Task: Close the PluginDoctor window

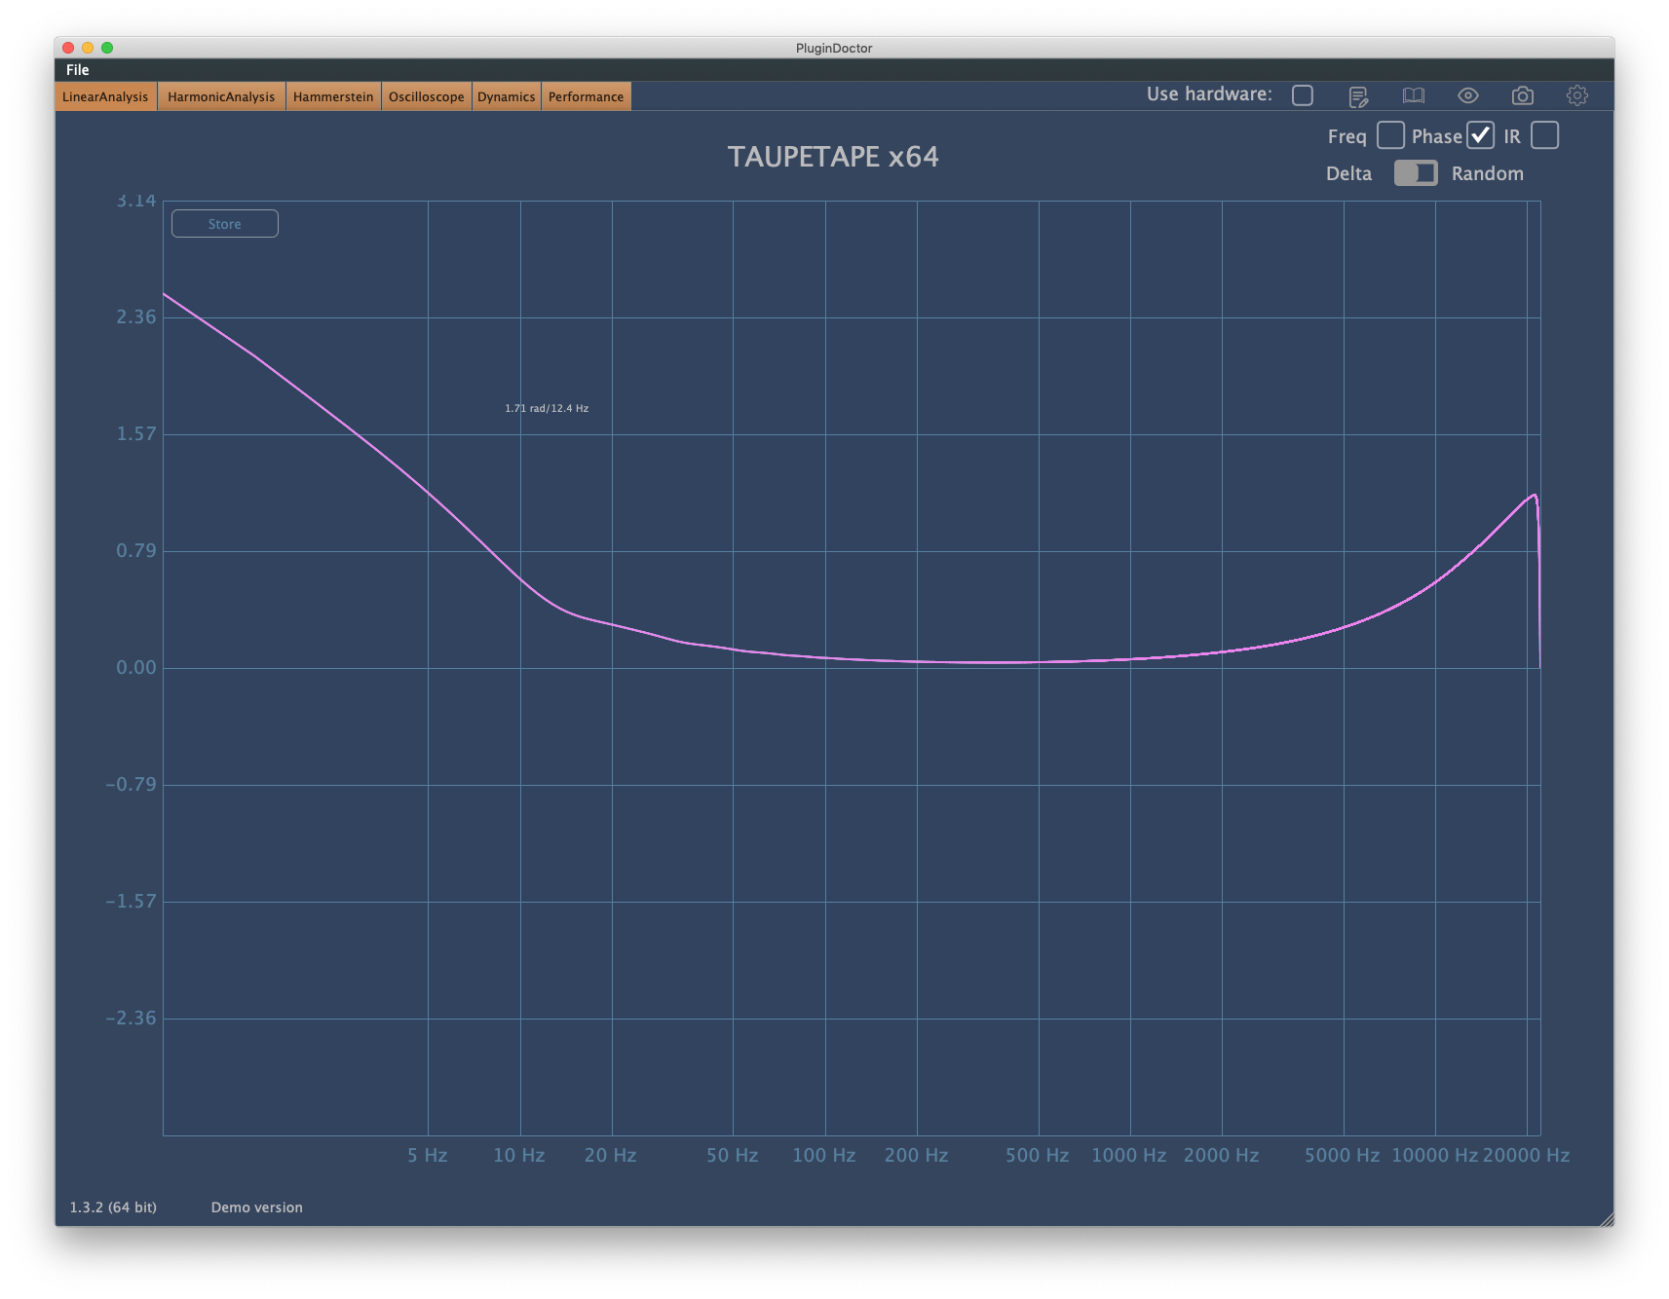Action: pyautogui.click(x=68, y=48)
